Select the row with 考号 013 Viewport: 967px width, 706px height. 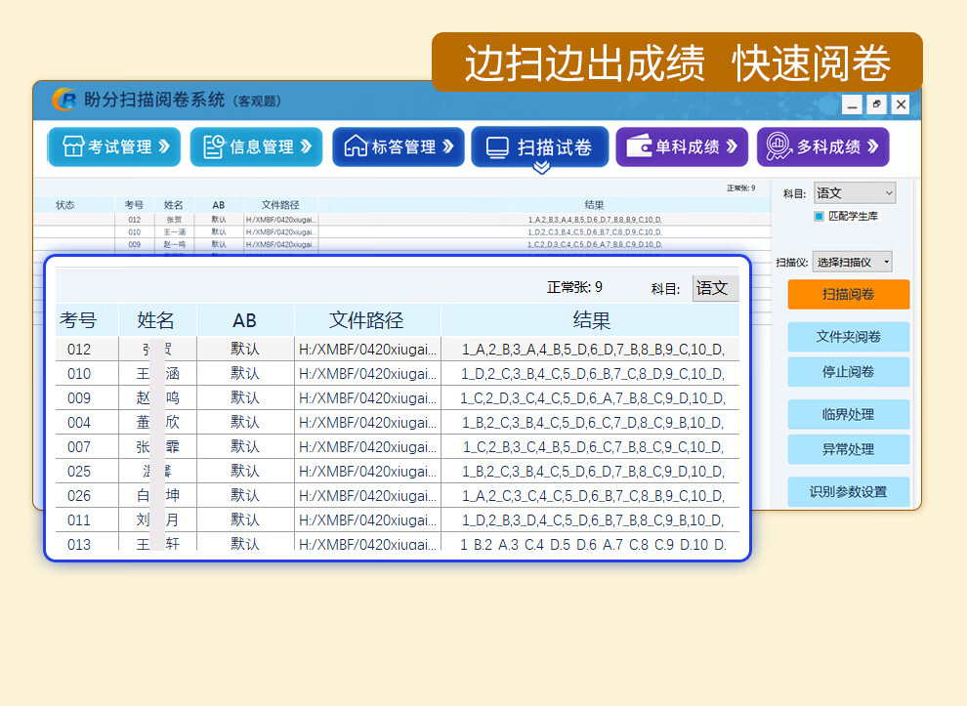[x=398, y=542]
